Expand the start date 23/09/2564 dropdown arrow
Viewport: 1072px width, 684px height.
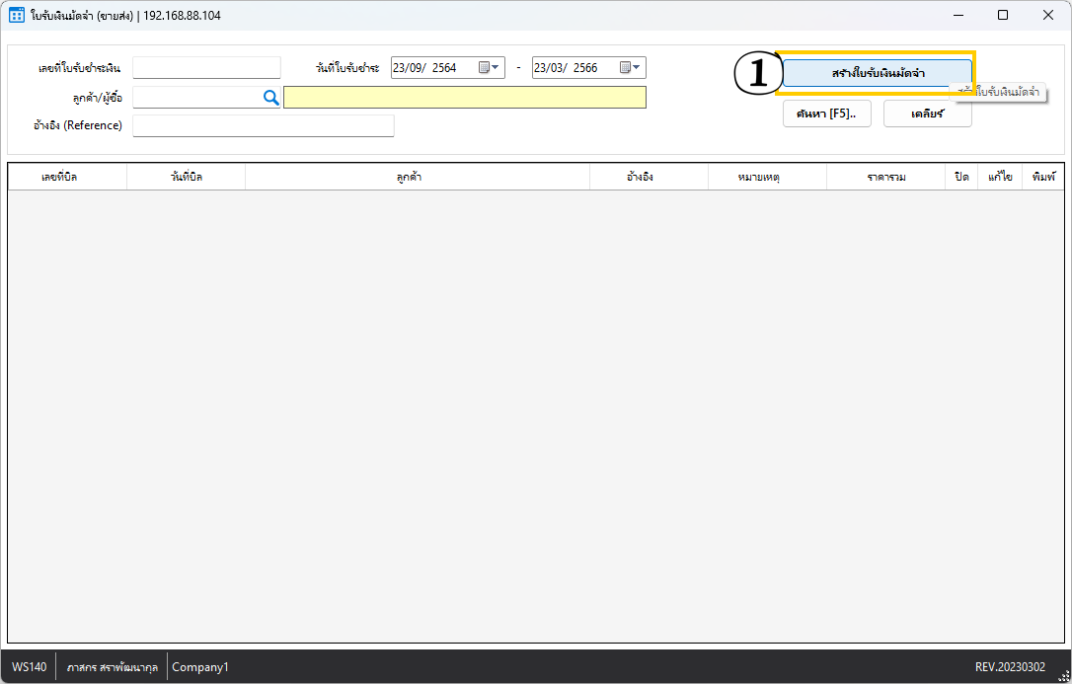tap(497, 68)
